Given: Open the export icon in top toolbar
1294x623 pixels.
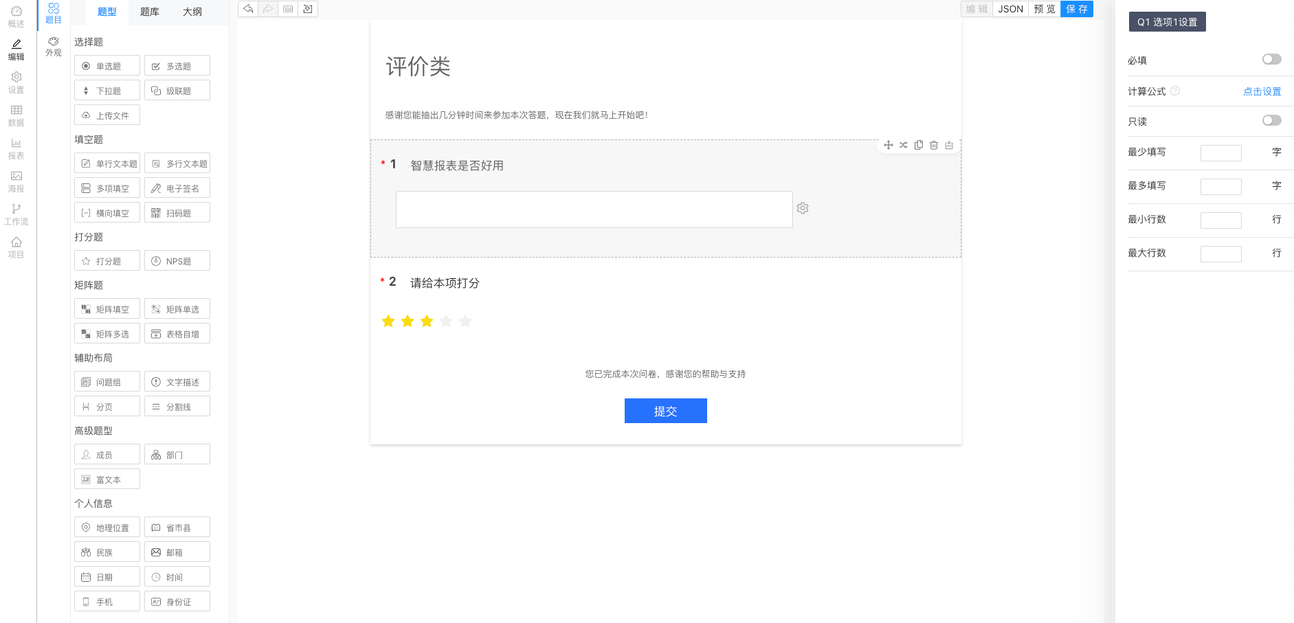Looking at the screenshot, I should 307,9.
